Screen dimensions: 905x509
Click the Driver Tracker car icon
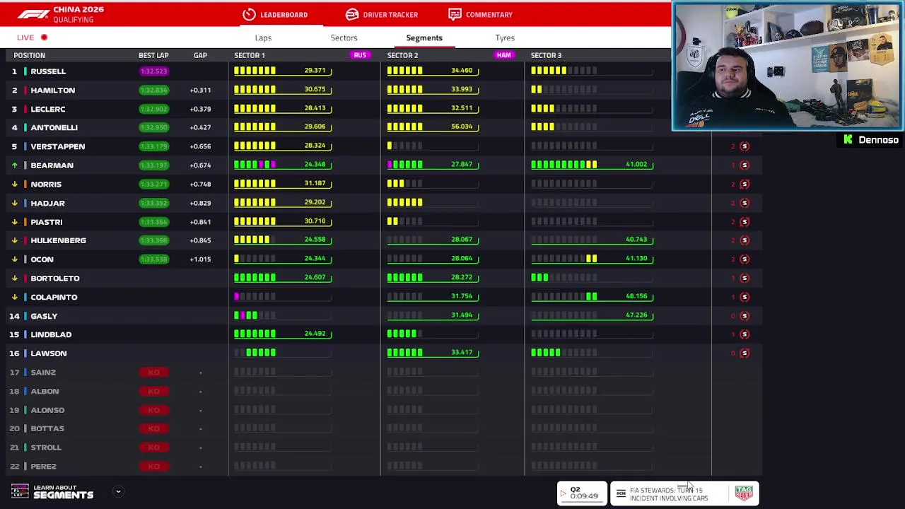[352, 14]
